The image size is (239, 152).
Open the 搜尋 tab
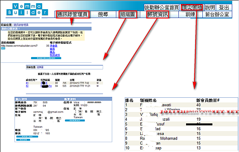(103, 14)
